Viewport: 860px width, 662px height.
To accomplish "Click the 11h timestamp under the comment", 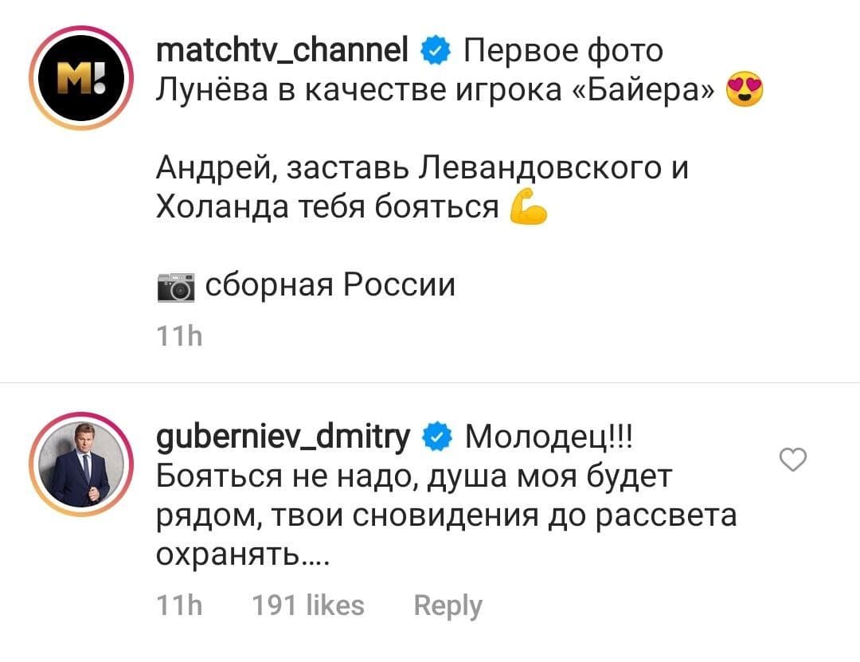I will (x=179, y=605).
